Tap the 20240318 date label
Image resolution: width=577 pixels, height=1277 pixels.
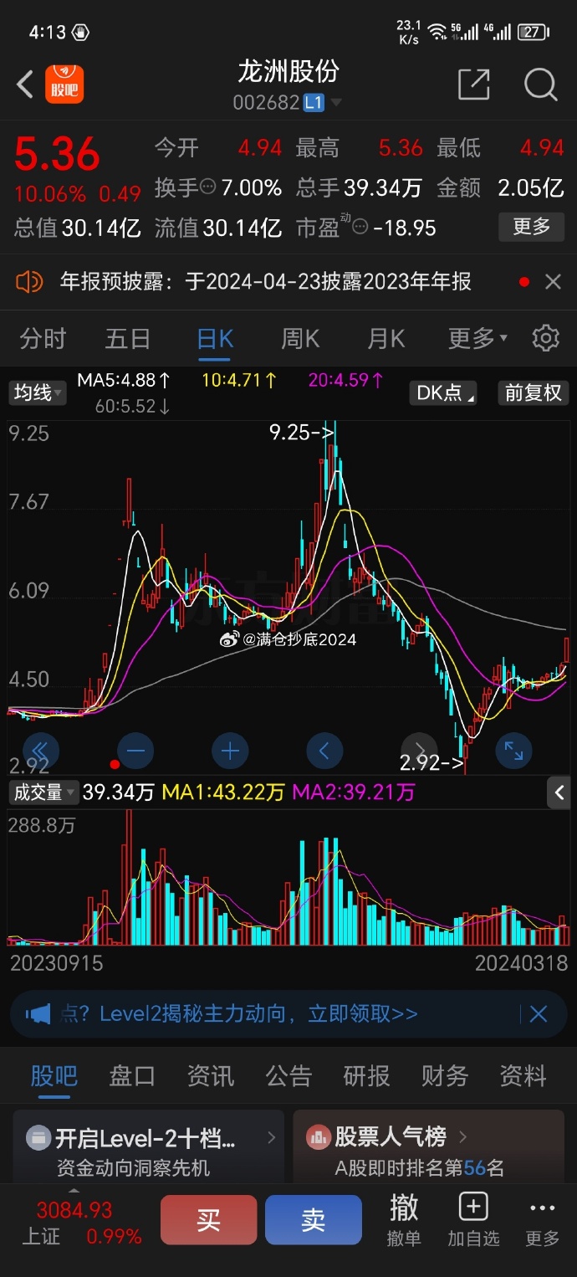coord(522,963)
